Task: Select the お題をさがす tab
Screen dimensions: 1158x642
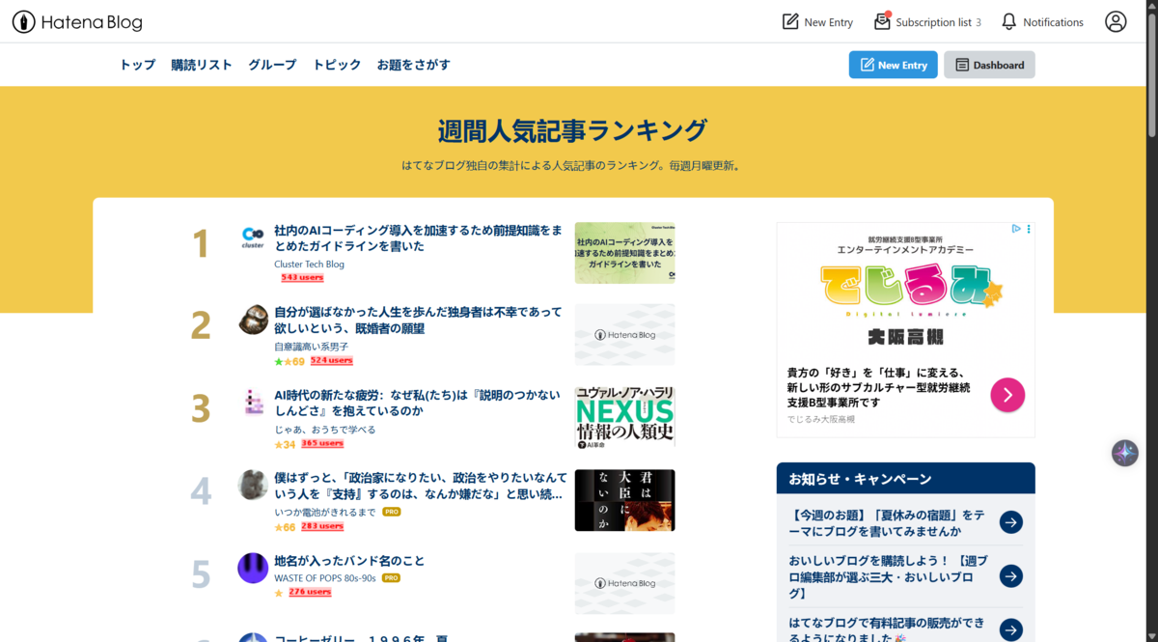Action: tap(413, 65)
